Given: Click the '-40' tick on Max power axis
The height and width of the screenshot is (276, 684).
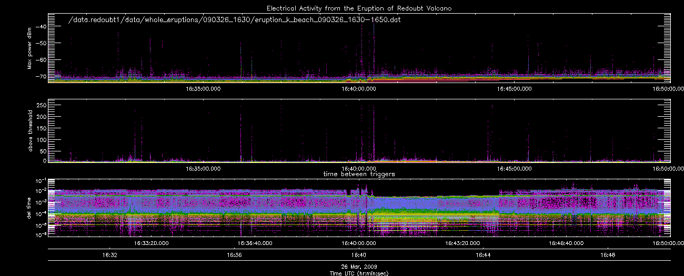Looking at the screenshot, I should point(42,26).
